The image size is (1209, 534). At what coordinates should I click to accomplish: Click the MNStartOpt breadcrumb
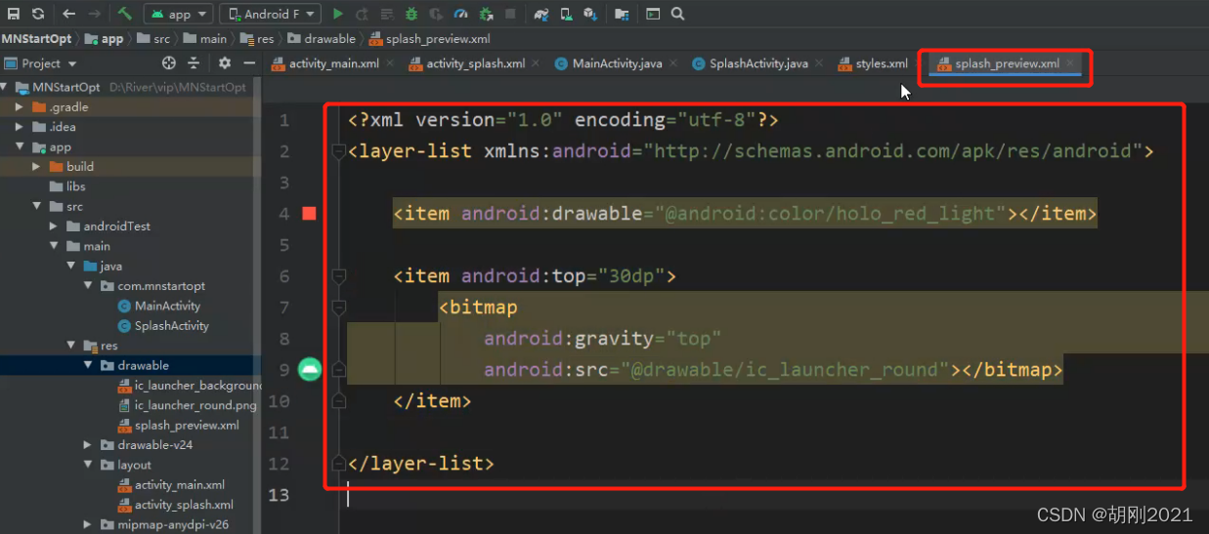tap(37, 39)
